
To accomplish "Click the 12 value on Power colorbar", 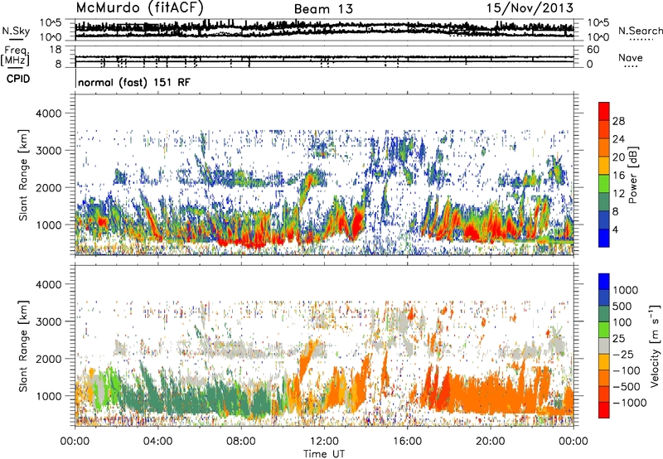I will [x=618, y=194].
